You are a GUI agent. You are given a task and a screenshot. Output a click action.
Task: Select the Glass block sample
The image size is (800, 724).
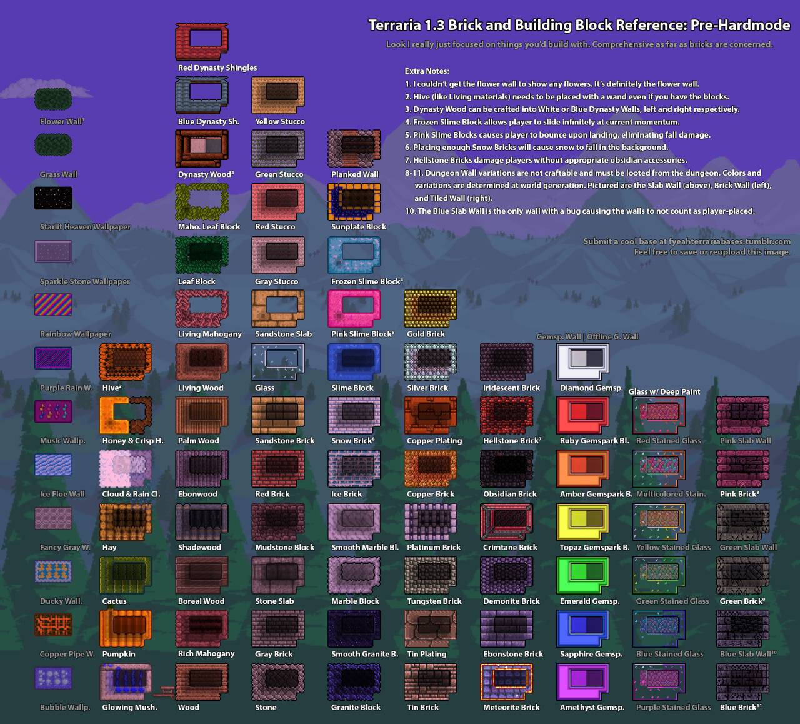click(x=278, y=361)
